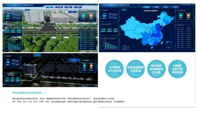
Task: Click the small button beside the map title
Action: [x=124, y=10]
